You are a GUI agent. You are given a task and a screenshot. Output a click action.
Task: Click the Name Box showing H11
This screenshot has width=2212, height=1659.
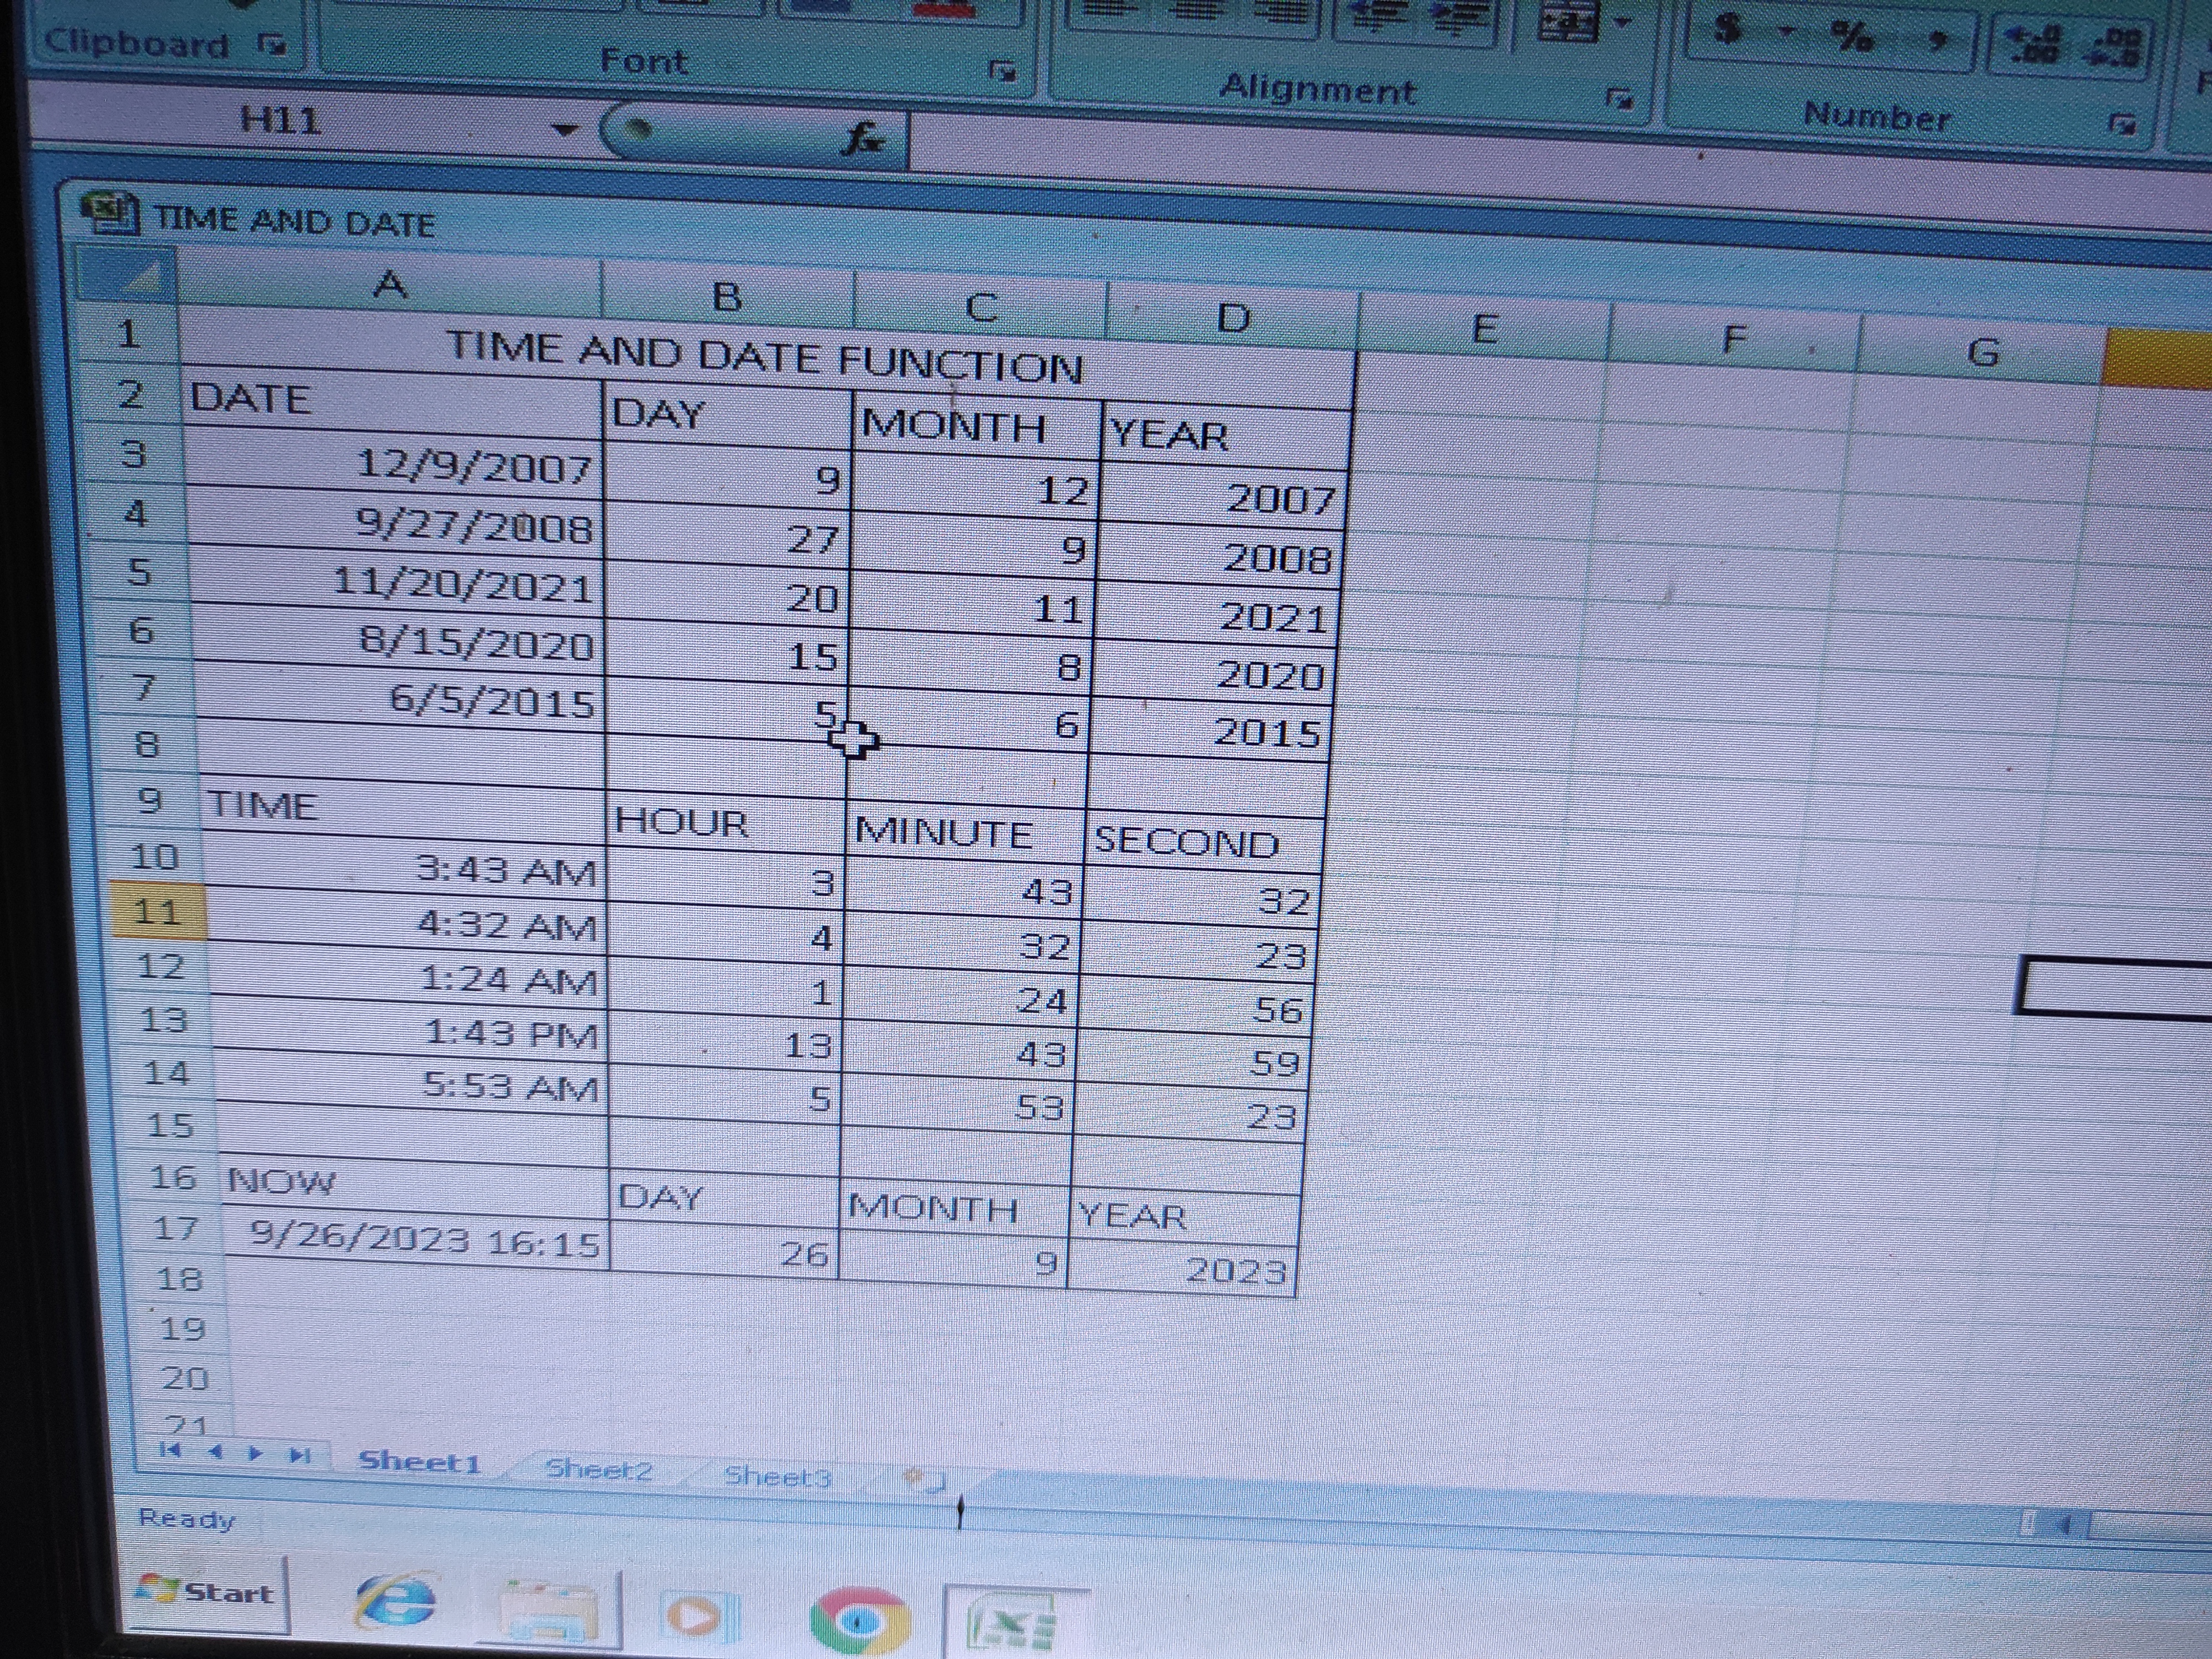click(x=280, y=122)
